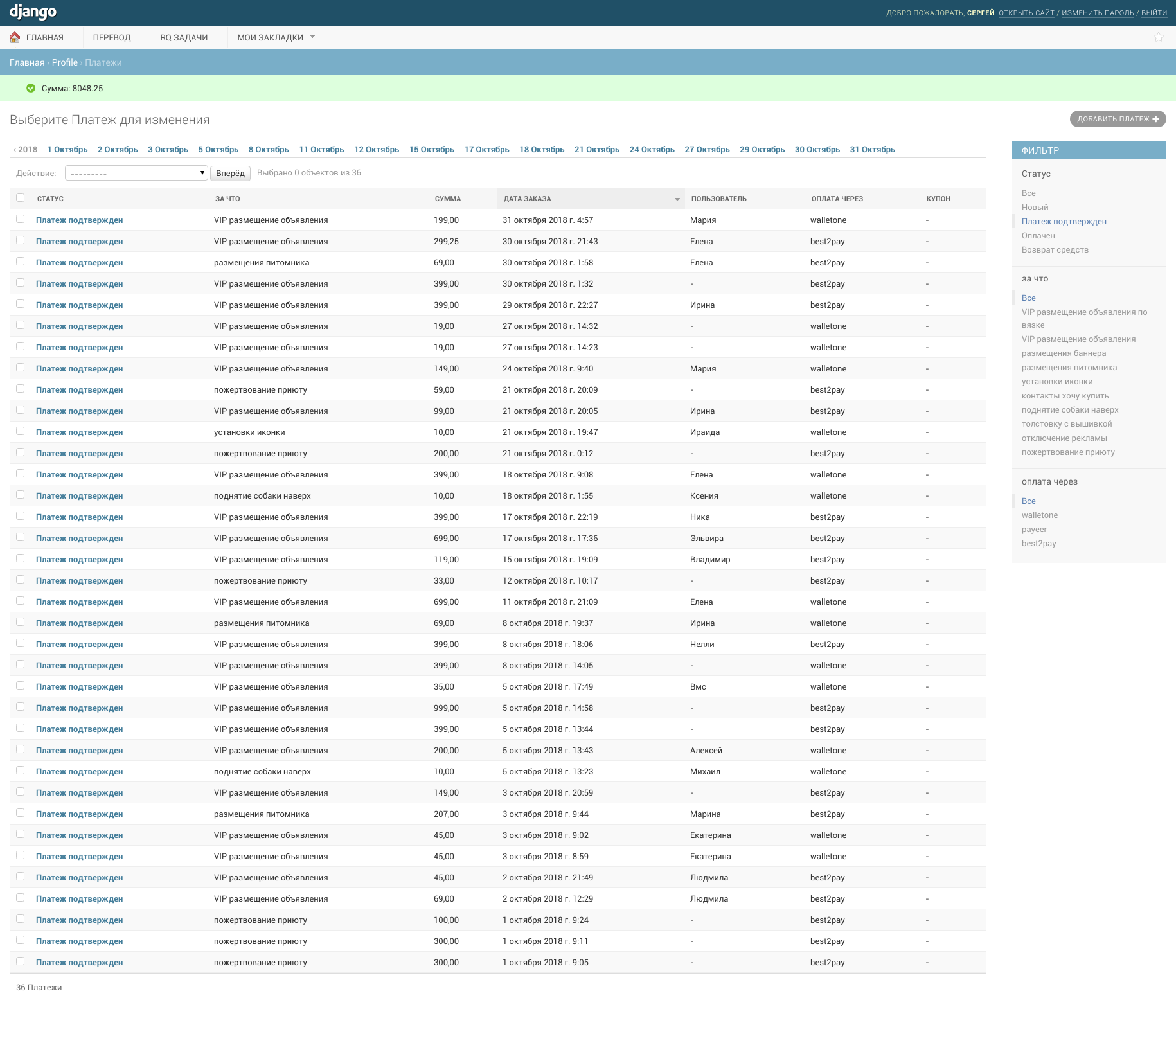The height and width of the screenshot is (1043, 1176).
Task: Sort table by Сумма column header
Action: [x=448, y=199]
